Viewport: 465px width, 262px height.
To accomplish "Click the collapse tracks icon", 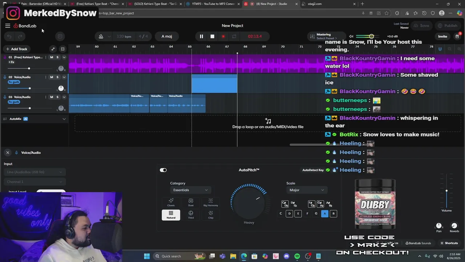I will pyautogui.click(x=63, y=49).
